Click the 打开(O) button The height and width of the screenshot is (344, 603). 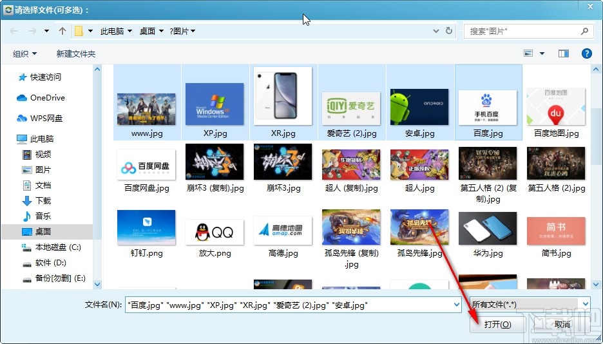(497, 325)
